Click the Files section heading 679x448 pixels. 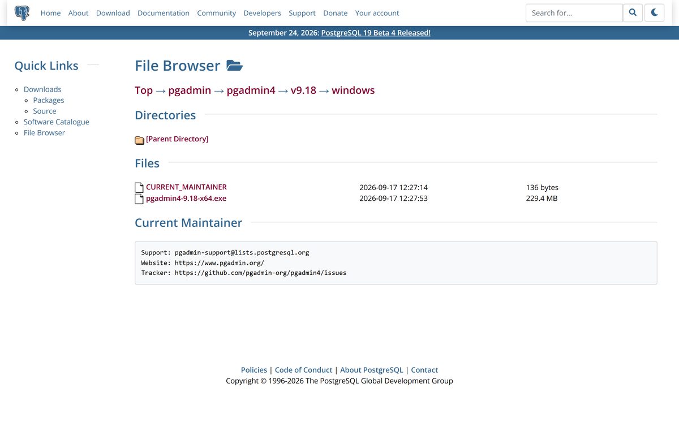point(147,163)
